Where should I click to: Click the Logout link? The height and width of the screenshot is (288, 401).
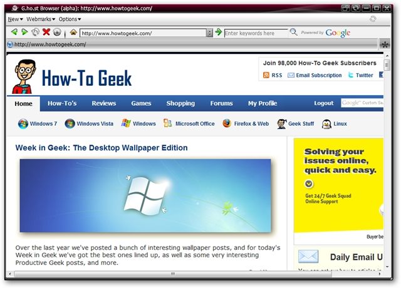(324, 103)
